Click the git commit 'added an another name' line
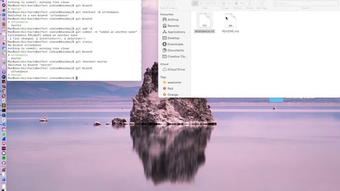The height and width of the screenshot is (191, 340). tap(72, 32)
